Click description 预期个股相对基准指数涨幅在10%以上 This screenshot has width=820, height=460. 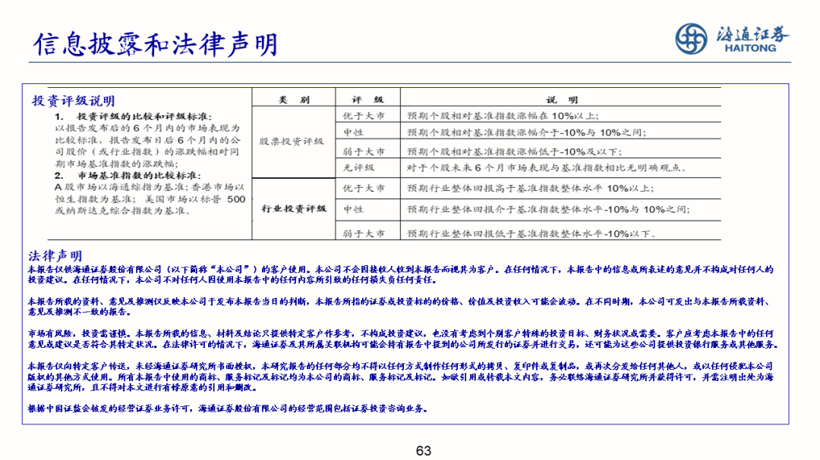pyautogui.click(x=503, y=116)
